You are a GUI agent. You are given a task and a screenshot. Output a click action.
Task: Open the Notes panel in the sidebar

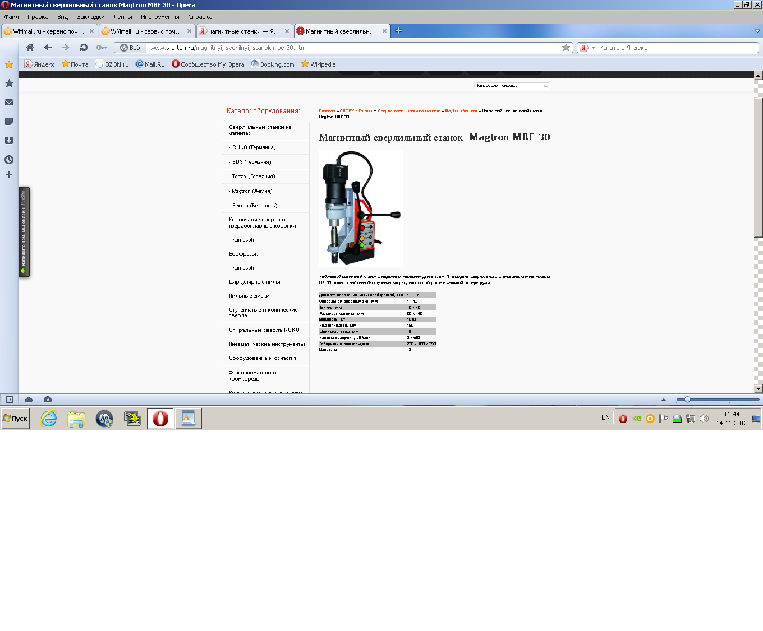9,122
